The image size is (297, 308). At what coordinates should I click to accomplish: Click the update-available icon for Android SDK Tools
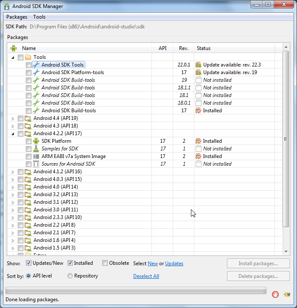(199, 65)
